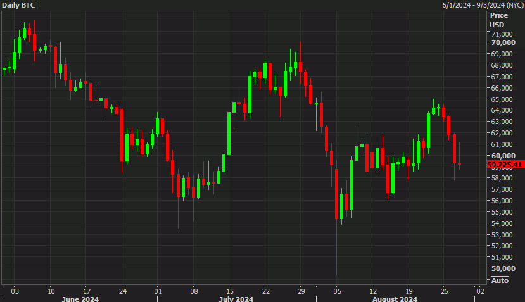Screen dimensions: 525x302
Task: Click the 70,000 price axis label
Action: 503,42
